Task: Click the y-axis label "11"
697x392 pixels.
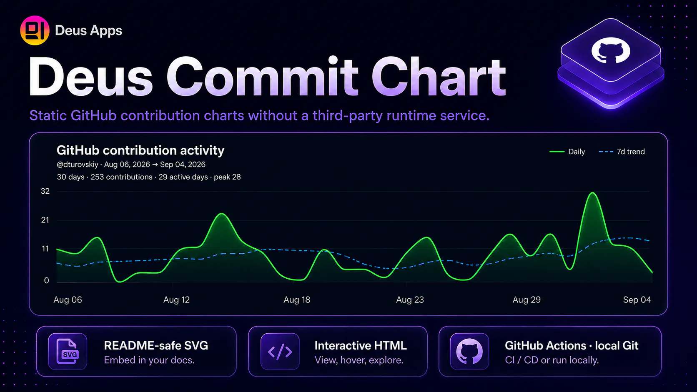Action: pyautogui.click(x=45, y=249)
